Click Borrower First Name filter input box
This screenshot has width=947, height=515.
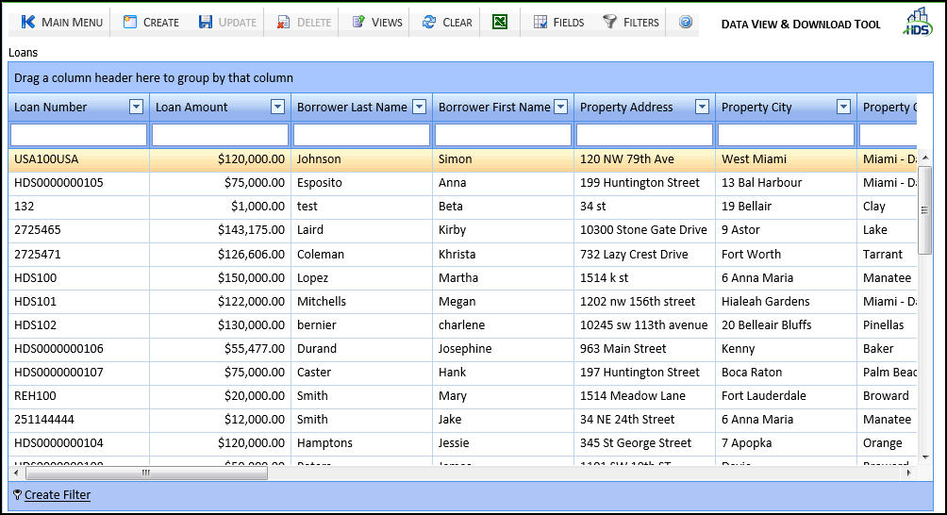coord(503,135)
